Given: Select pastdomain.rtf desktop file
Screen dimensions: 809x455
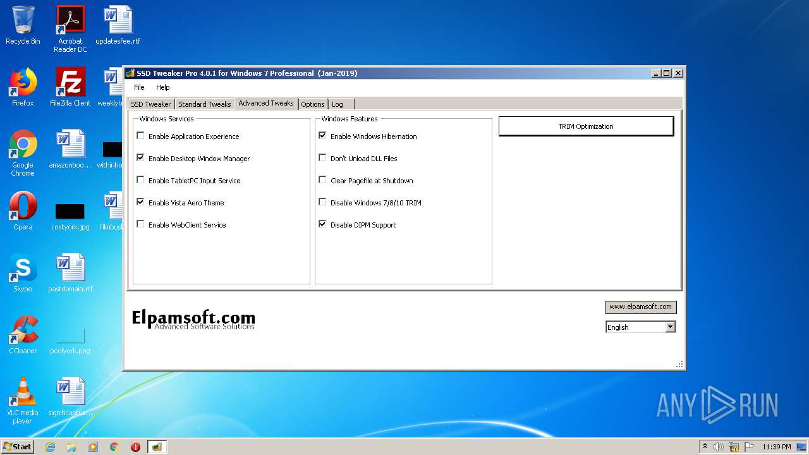Looking at the screenshot, I should [x=70, y=273].
